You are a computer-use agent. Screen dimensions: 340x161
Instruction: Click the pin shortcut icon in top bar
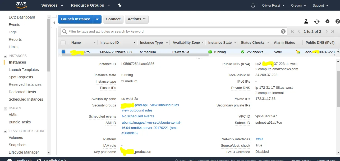tap(120, 5)
